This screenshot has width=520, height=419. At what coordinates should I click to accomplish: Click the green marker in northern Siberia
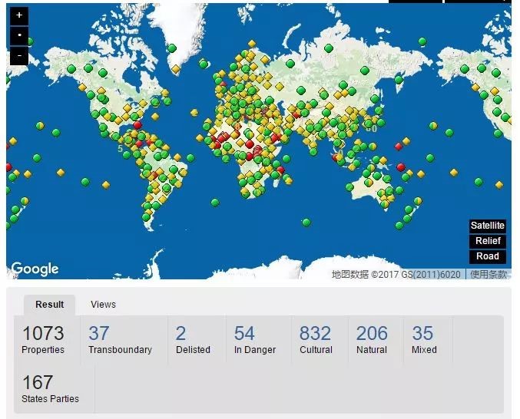coord(329,48)
